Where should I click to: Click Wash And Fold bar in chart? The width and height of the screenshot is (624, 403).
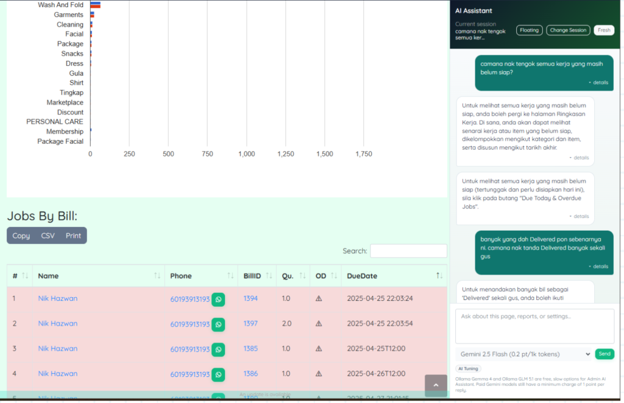(95, 5)
